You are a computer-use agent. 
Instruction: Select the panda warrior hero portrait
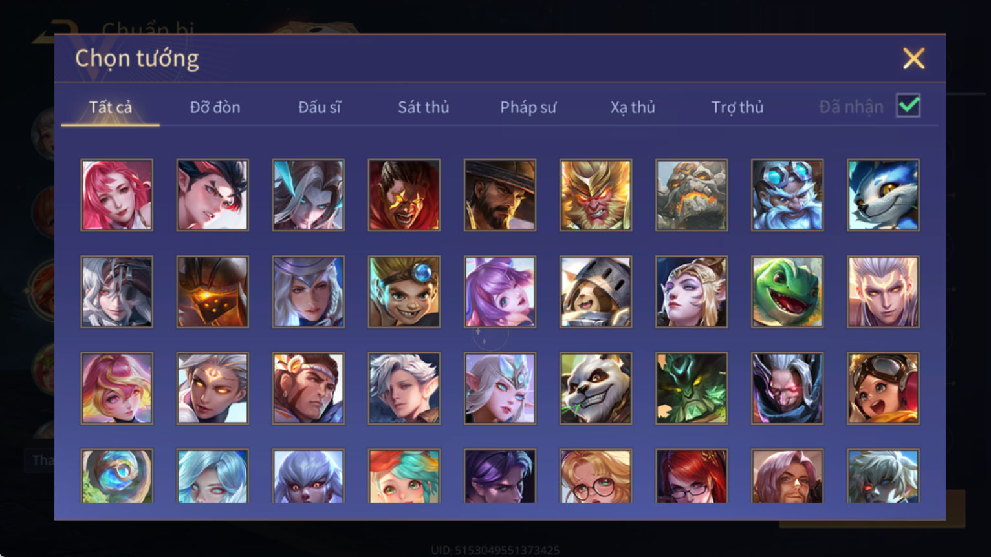tap(596, 388)
